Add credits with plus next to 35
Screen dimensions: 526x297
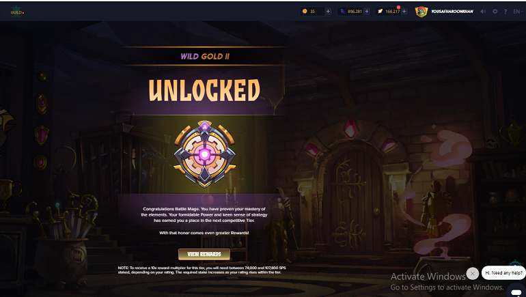point(328,12)
